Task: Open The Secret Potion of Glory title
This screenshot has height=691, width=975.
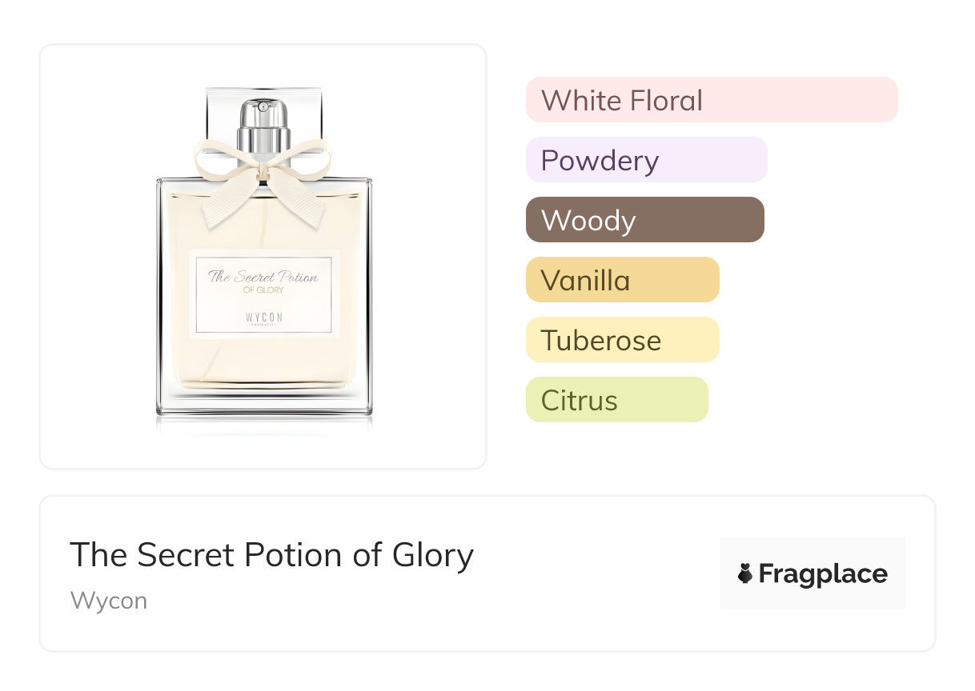Action: [271, 555]
